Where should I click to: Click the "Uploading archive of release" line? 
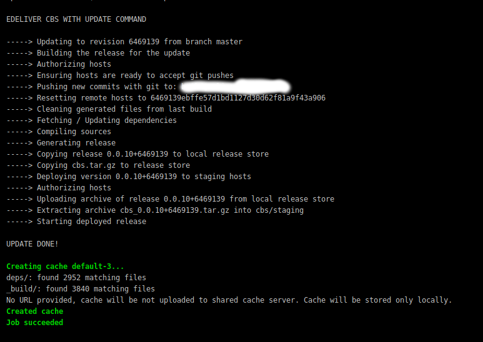[x=185, y=199]
